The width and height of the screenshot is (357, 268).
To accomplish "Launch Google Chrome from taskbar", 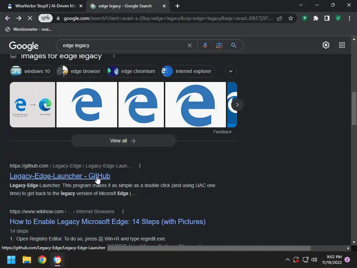I will [42, 260].
